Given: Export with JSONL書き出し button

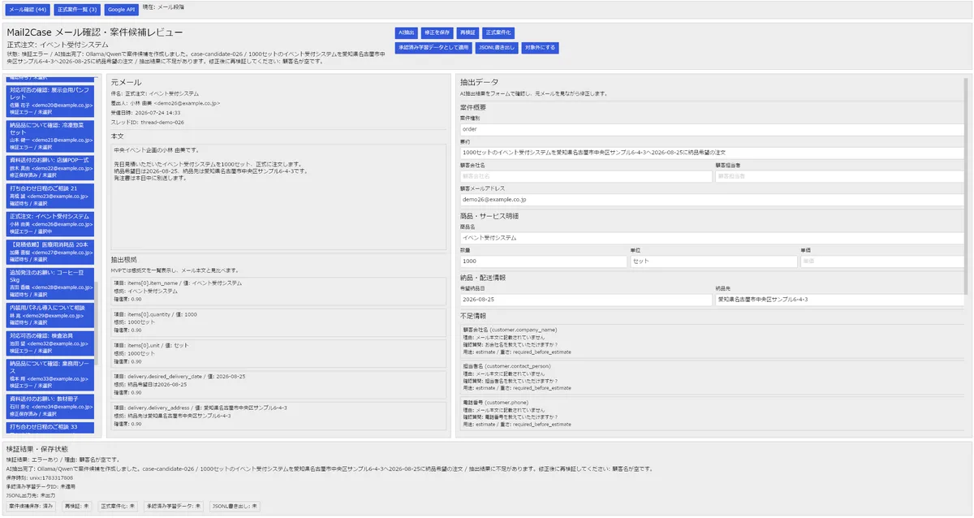Looking at the screenshot, I should (x=497, y=48).
